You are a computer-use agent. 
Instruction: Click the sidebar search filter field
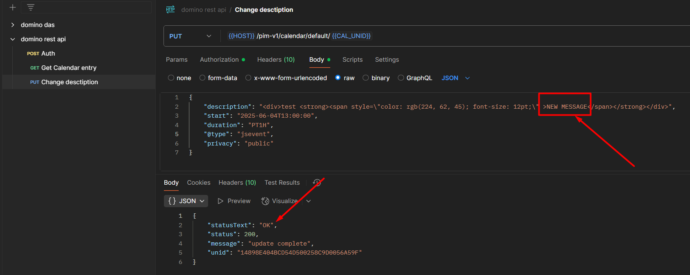point(86,7)
